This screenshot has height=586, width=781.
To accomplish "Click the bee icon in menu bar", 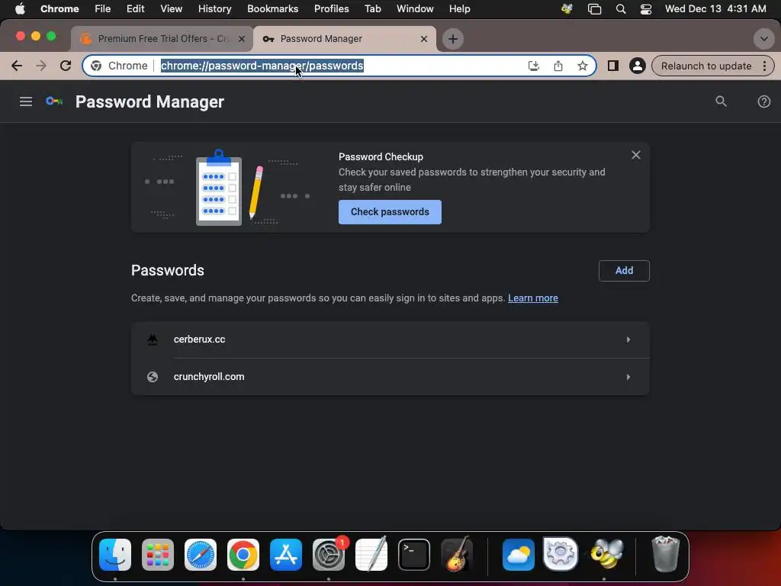I will [x=567, y=8].
